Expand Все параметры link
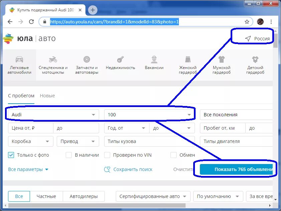Viewport: 281px width, 211px height. [28, 169]
